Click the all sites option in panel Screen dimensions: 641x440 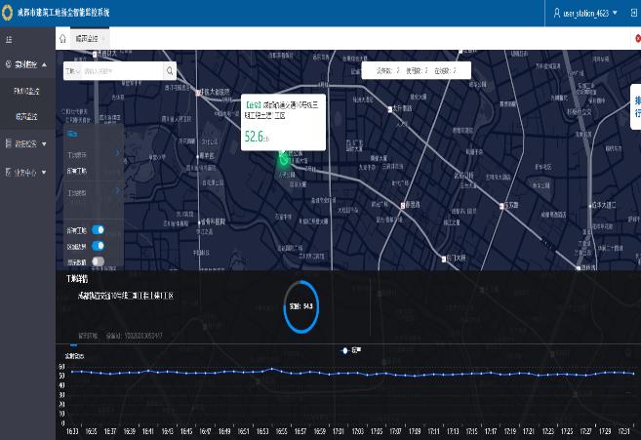77,171
